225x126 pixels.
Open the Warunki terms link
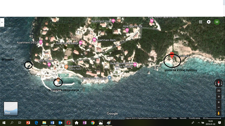click(183, 118)
